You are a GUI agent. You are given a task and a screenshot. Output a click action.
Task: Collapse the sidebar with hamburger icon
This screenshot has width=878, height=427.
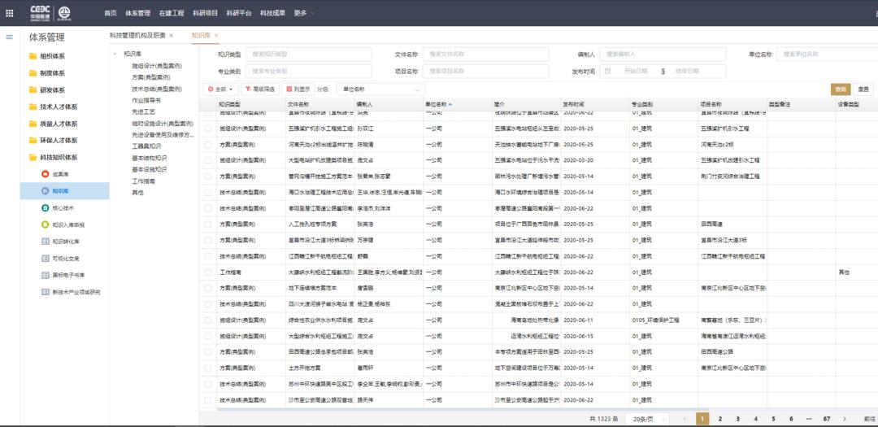click(10, 37)
